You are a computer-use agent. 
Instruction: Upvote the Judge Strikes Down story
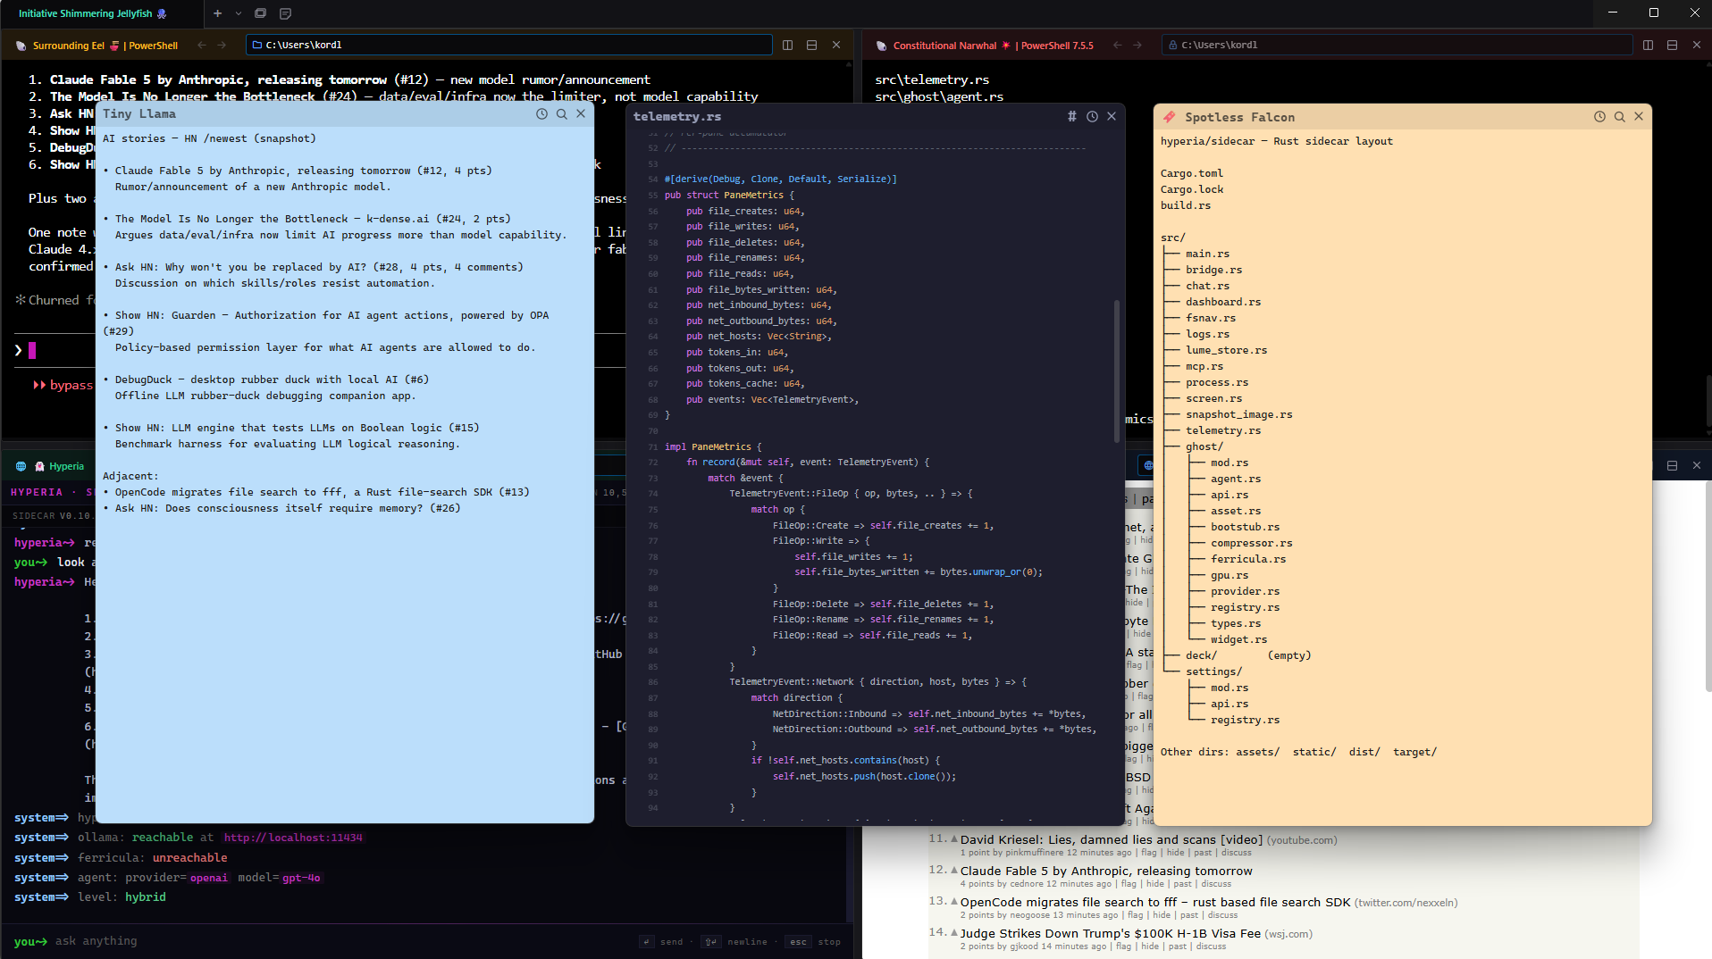click(954, 932)
